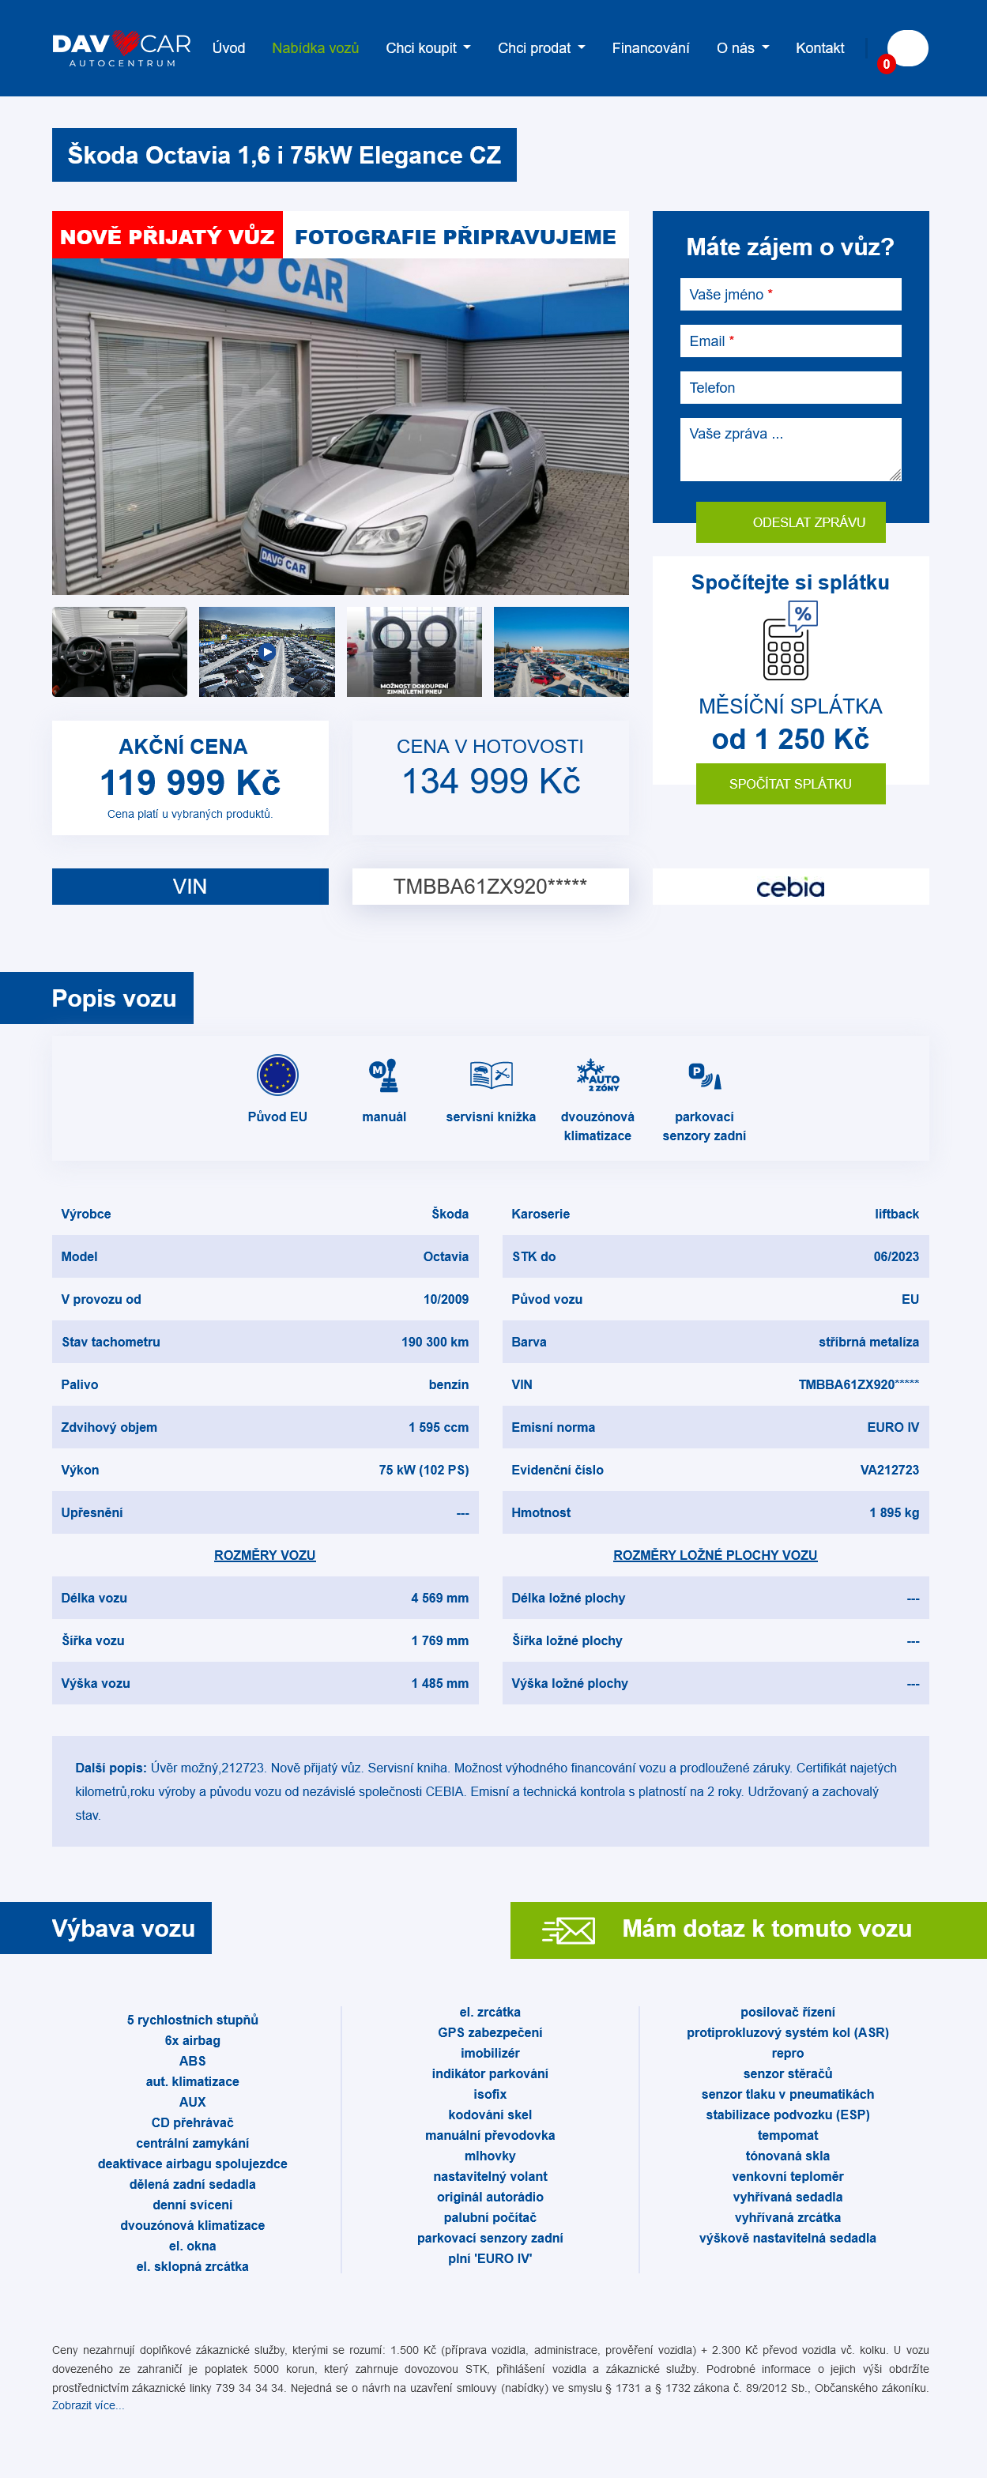The width and height of the screenshot is (987, 2478).
Task: Click the equipment item GPS zabezpečení
Action: 490,2032
